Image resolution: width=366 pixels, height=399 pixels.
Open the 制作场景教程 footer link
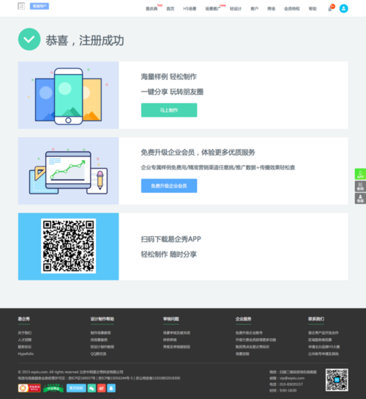click(100, 333)
